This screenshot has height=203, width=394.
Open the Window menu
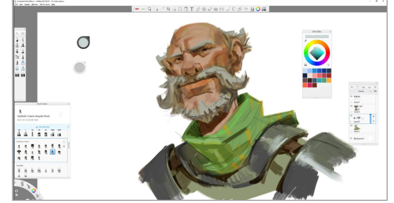pyautogui.click(x=35, y=4)
